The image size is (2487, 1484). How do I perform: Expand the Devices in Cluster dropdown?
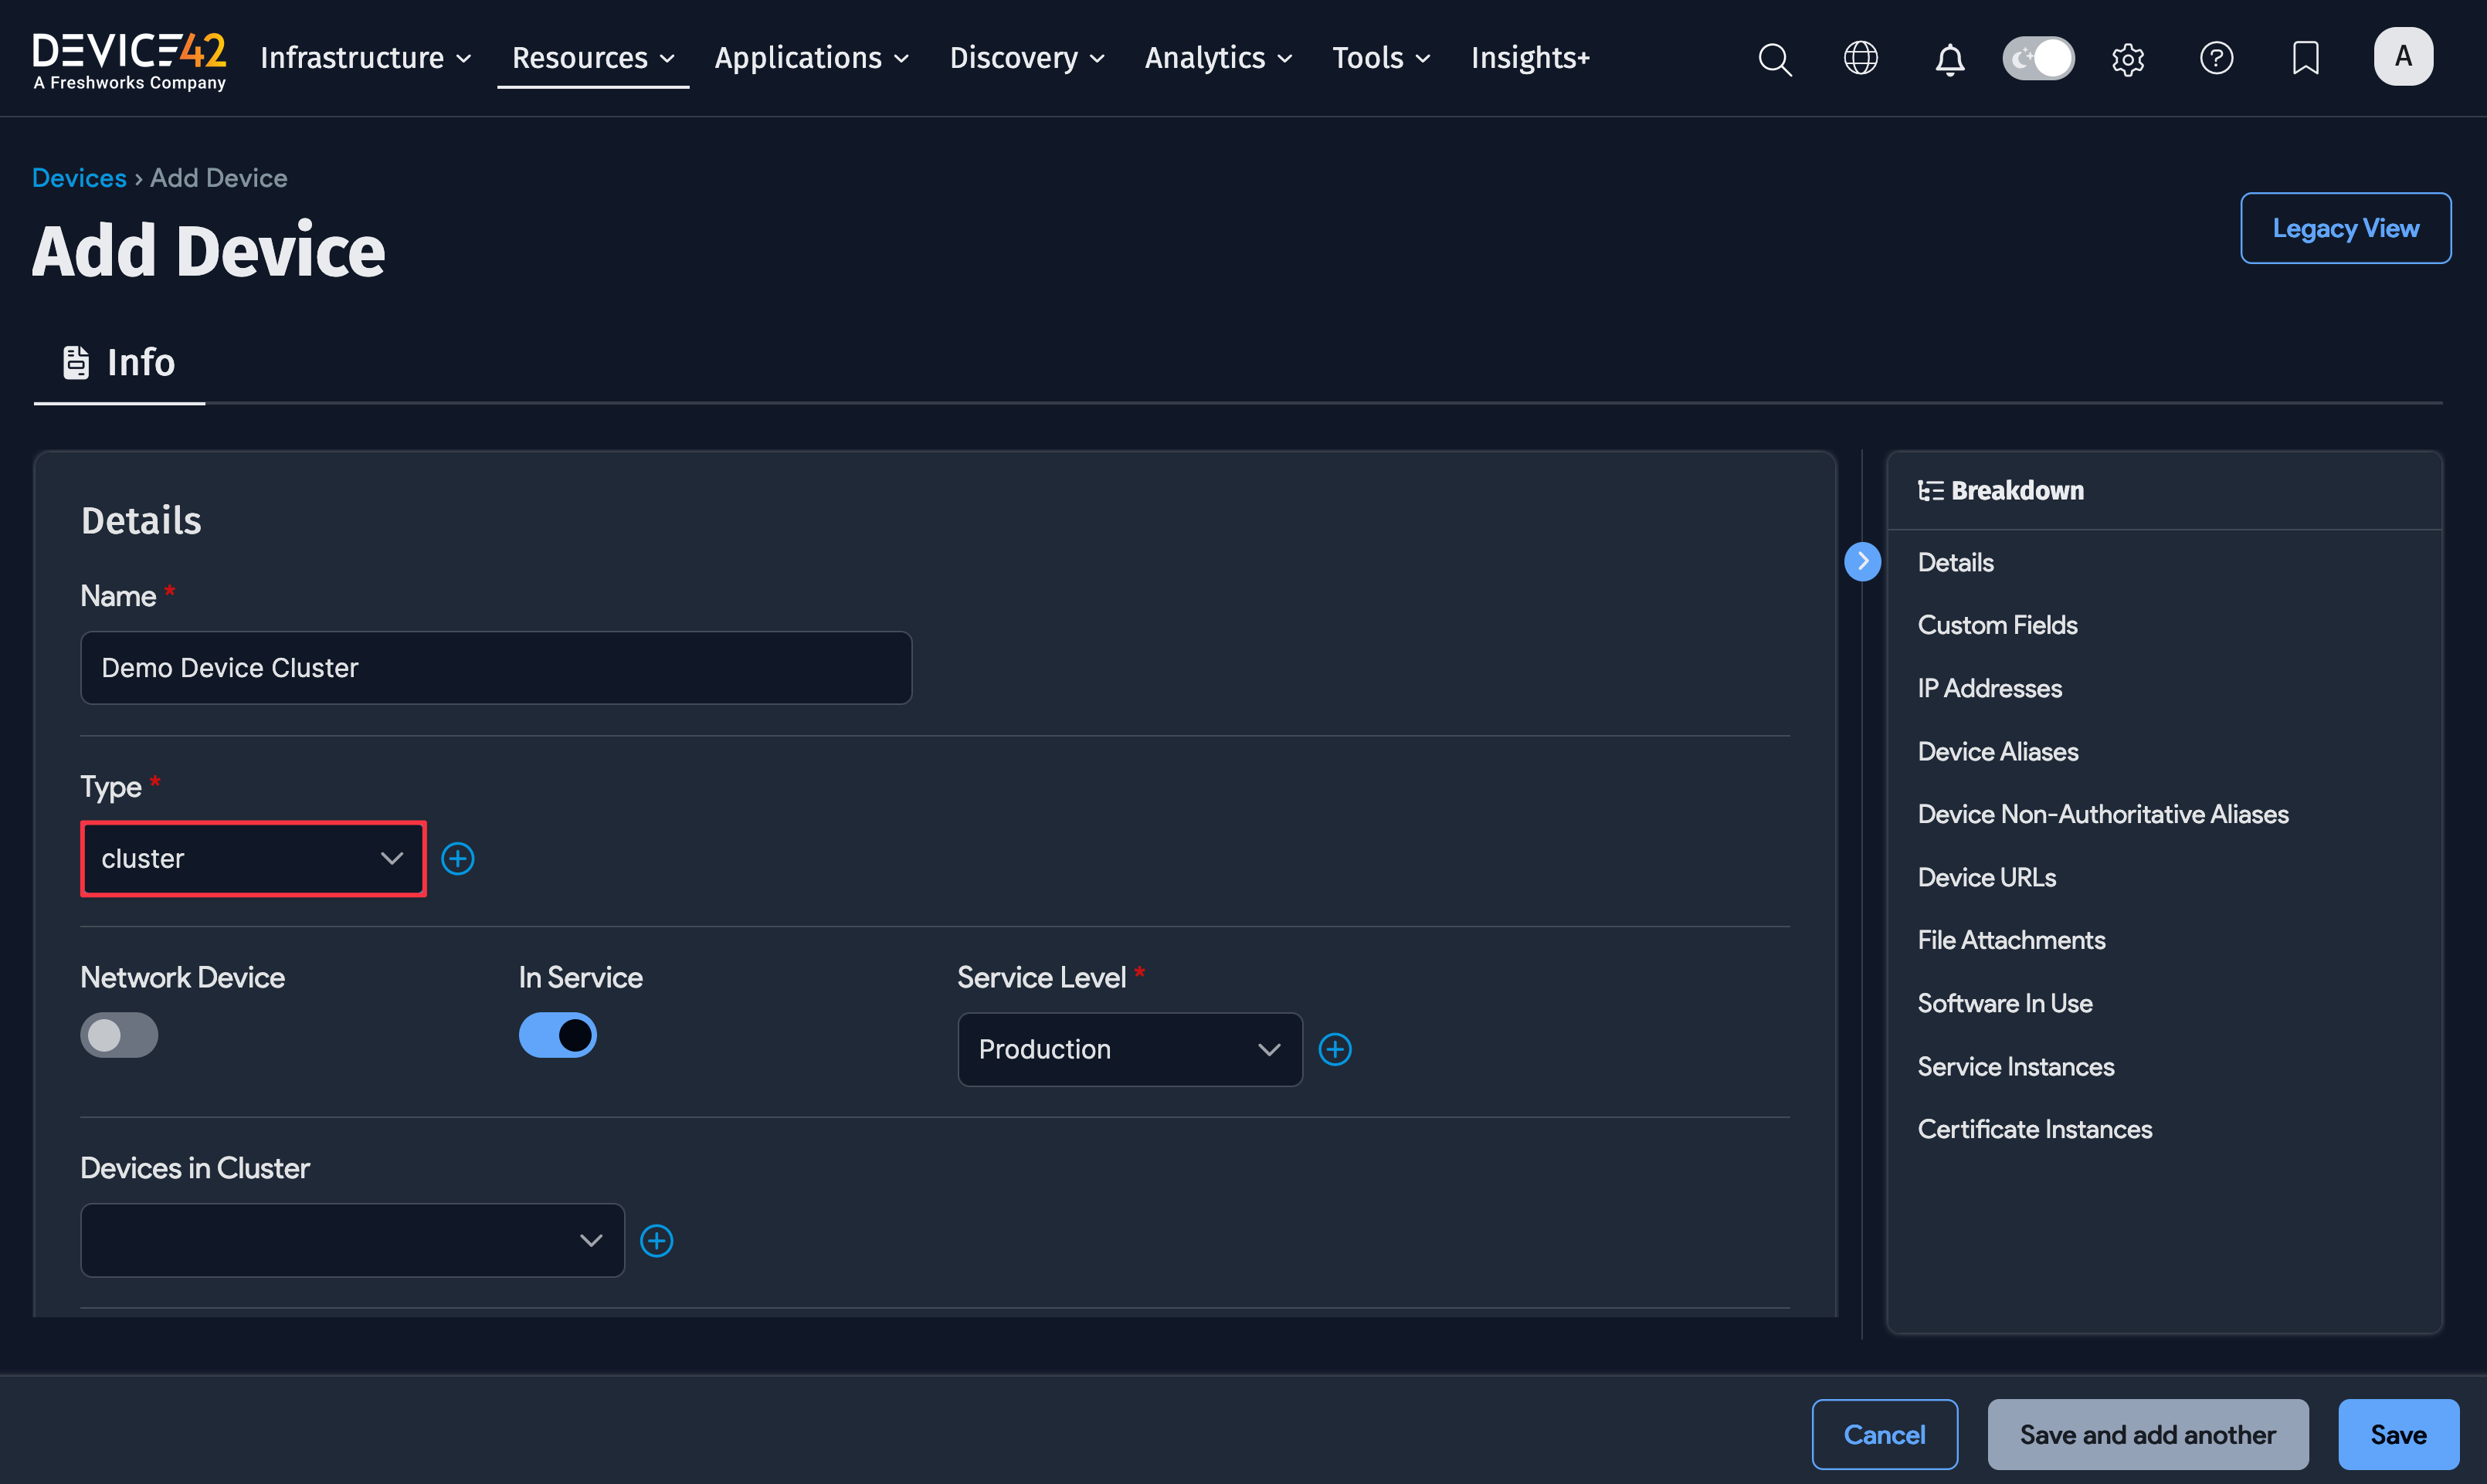pyautogui.click(x=351, y=1240)
